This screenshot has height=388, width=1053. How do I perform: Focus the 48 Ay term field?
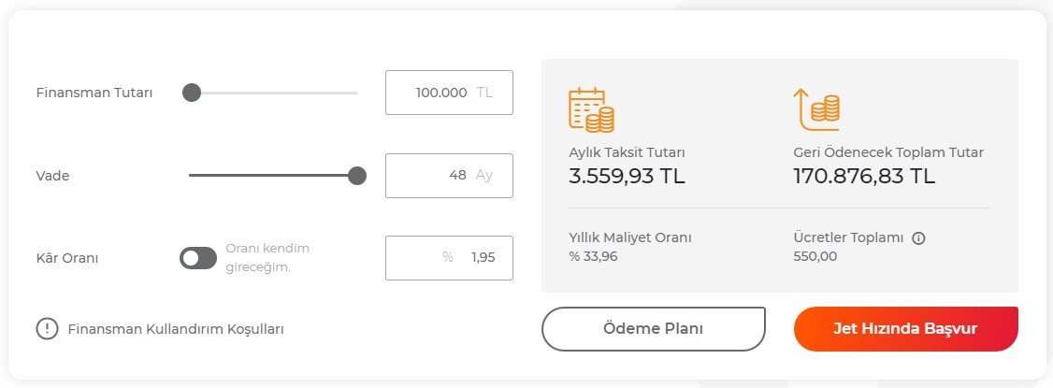[x=449, y=176]
